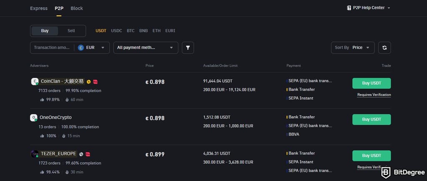
Task: Open CoinClan advertiser name
Action: [62, 81]
